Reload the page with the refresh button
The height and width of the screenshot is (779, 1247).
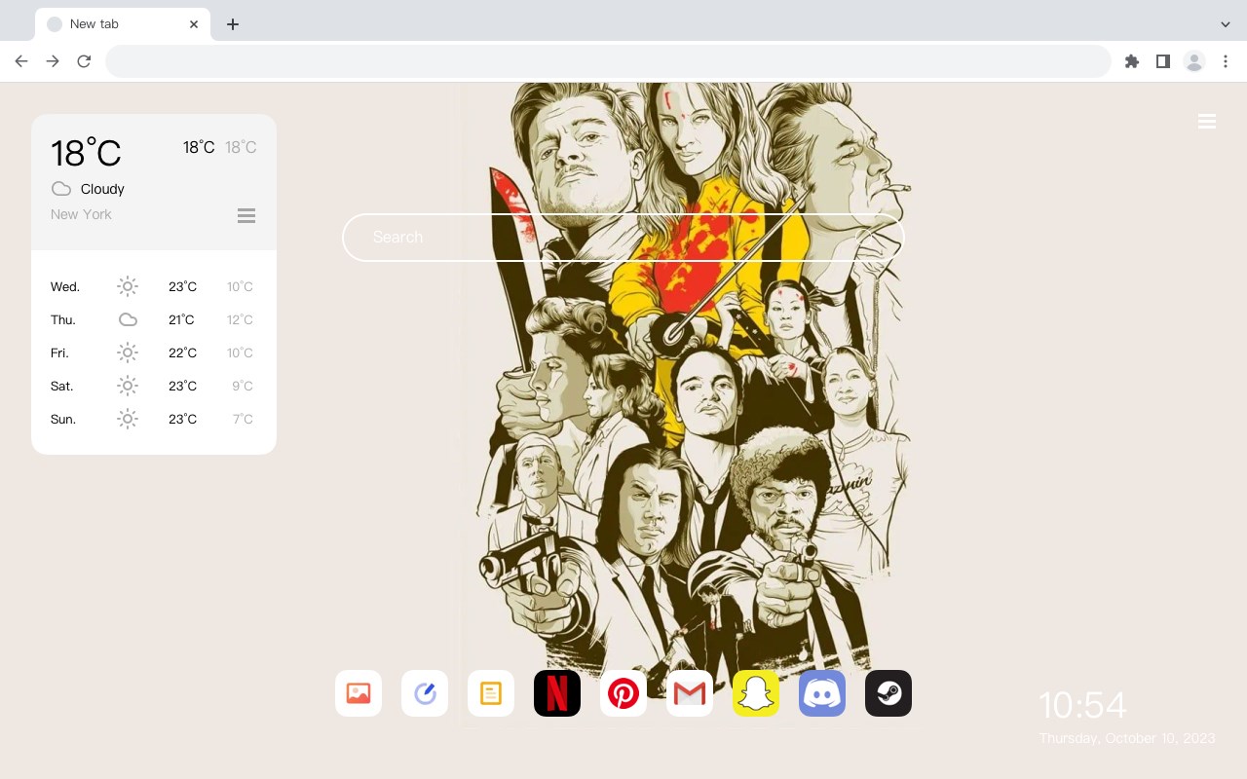84,61
